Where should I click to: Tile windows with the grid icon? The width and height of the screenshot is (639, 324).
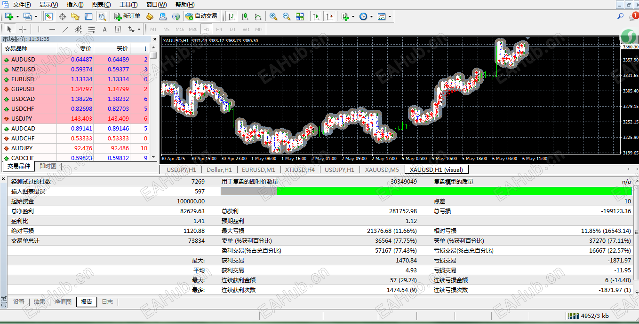tap(300, 16)
